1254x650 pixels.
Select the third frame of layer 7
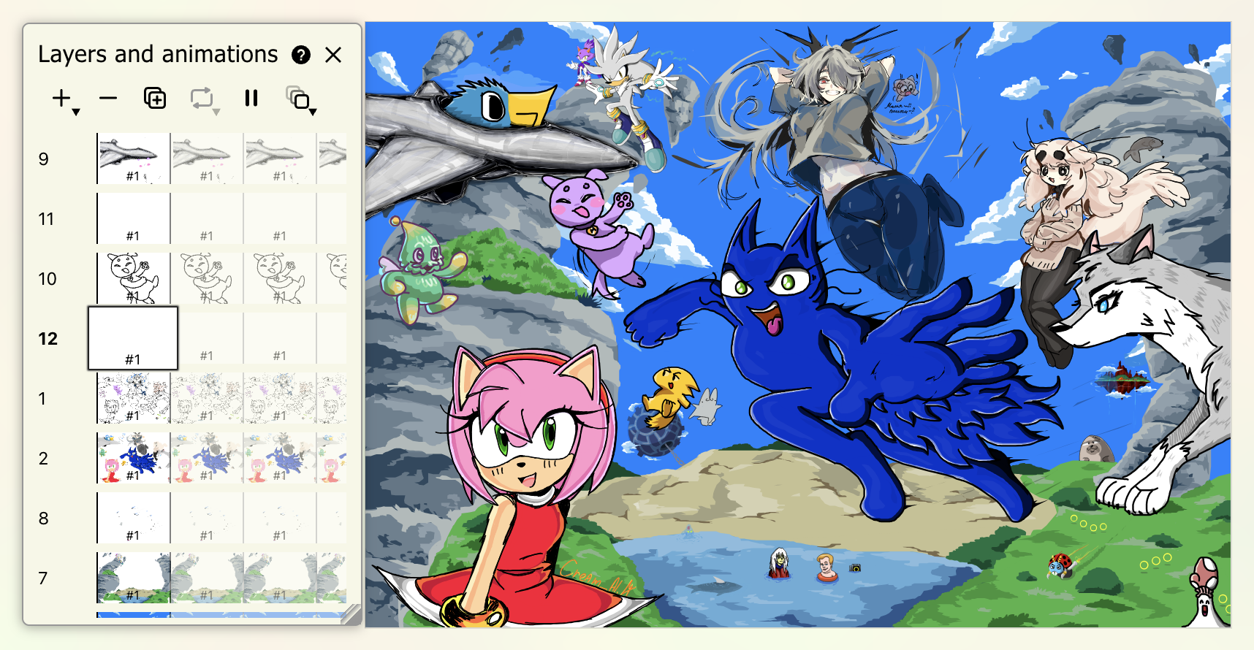pyautogui.click(x=281, y=578)
